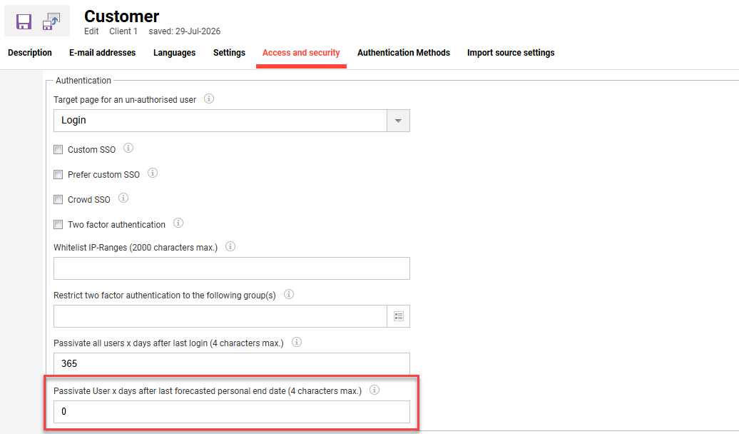Click the purple Save floppy disk icon

point(24,21)
